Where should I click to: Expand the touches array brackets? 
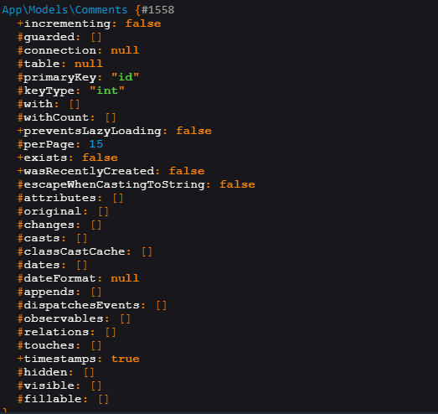coord(96,345)
